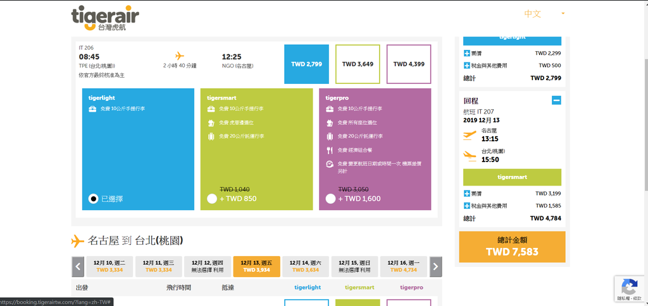Click the hand baggage icon in the tigersmart card
The image size is (648, 306).
pyautogui.click(x=211, y=109)
